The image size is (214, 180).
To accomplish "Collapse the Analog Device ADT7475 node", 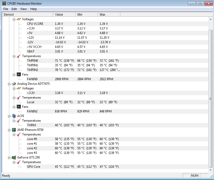I will click(9, 84).
